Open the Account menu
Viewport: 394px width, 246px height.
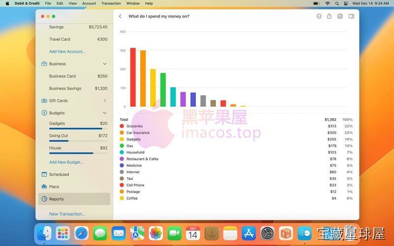(89, 3)
